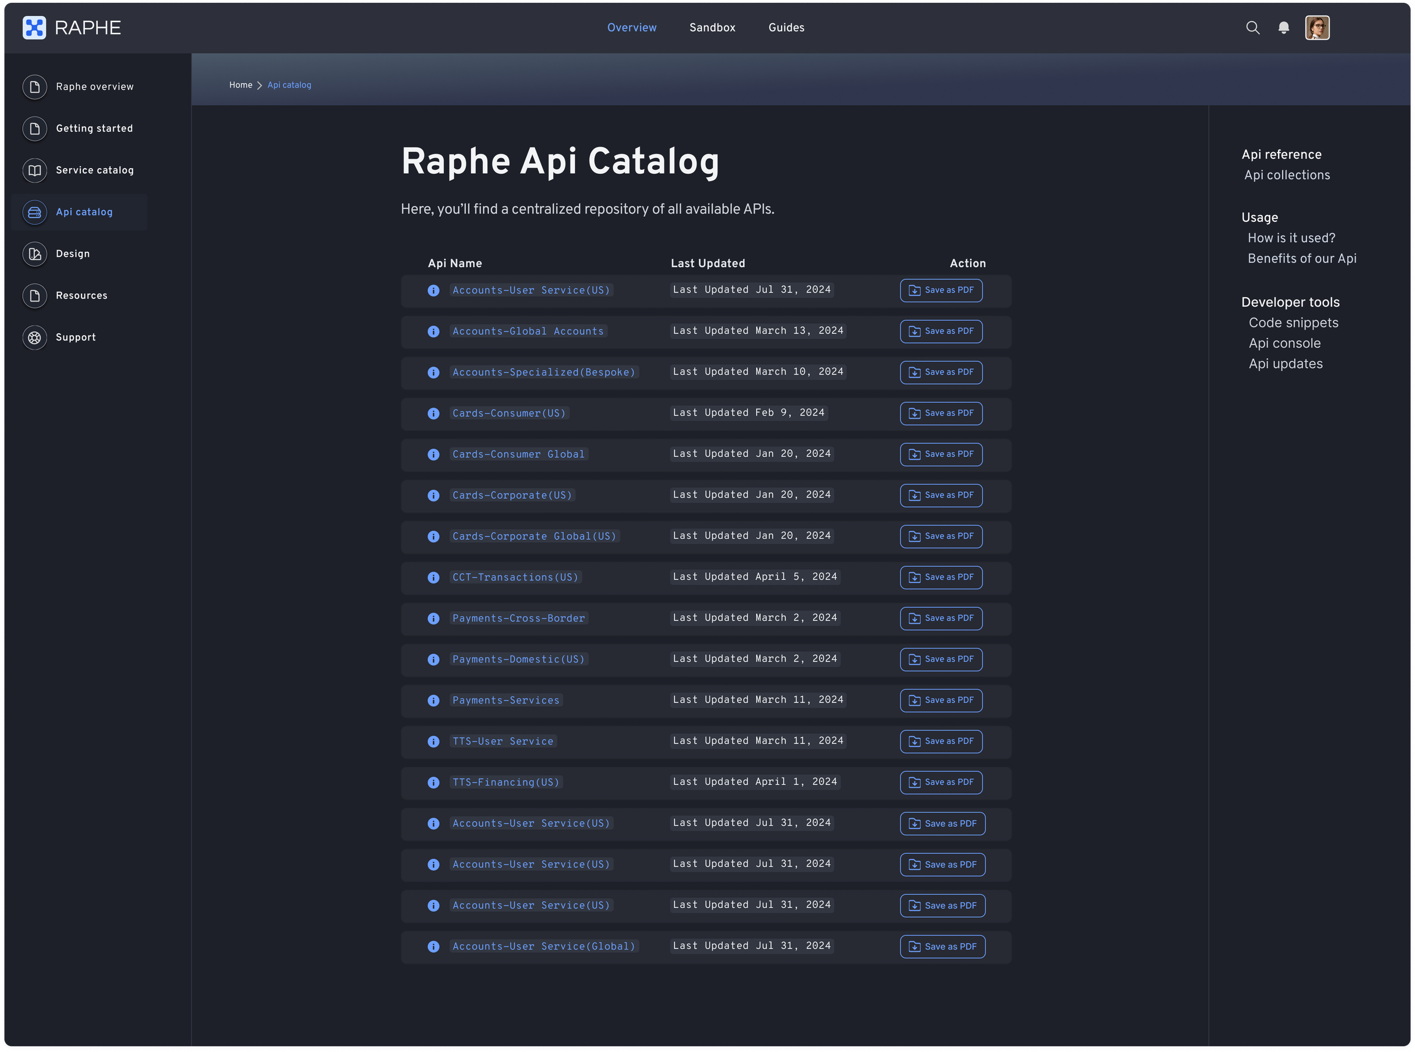Viewport: 1415px width, 1052px height.
Task: Open the Payments-Cross-Border API link
Action: pos(518,619)
